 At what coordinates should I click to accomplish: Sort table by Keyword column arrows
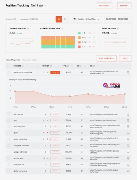[x=38, y=66]
